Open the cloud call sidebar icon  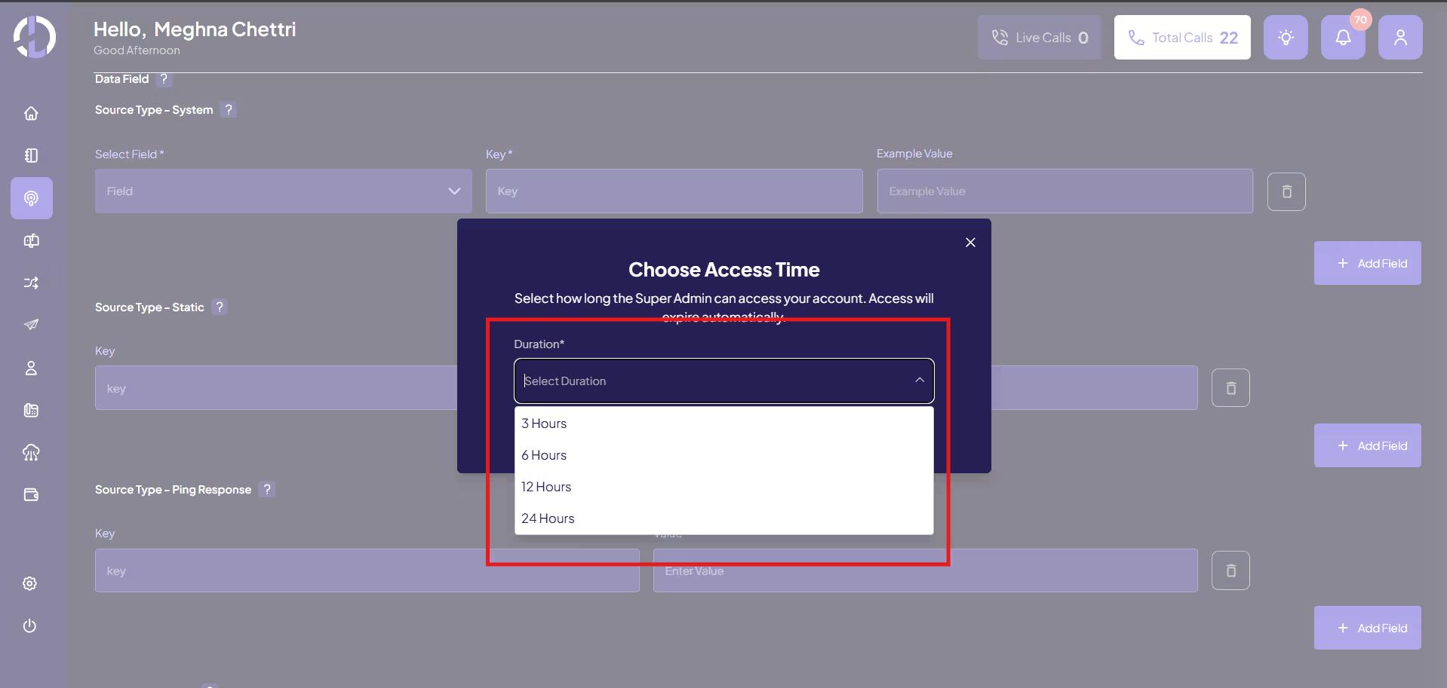coord(31,452)
